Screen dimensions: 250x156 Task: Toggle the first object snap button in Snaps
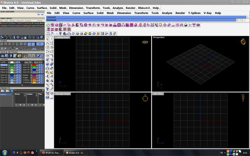point(2,44)
